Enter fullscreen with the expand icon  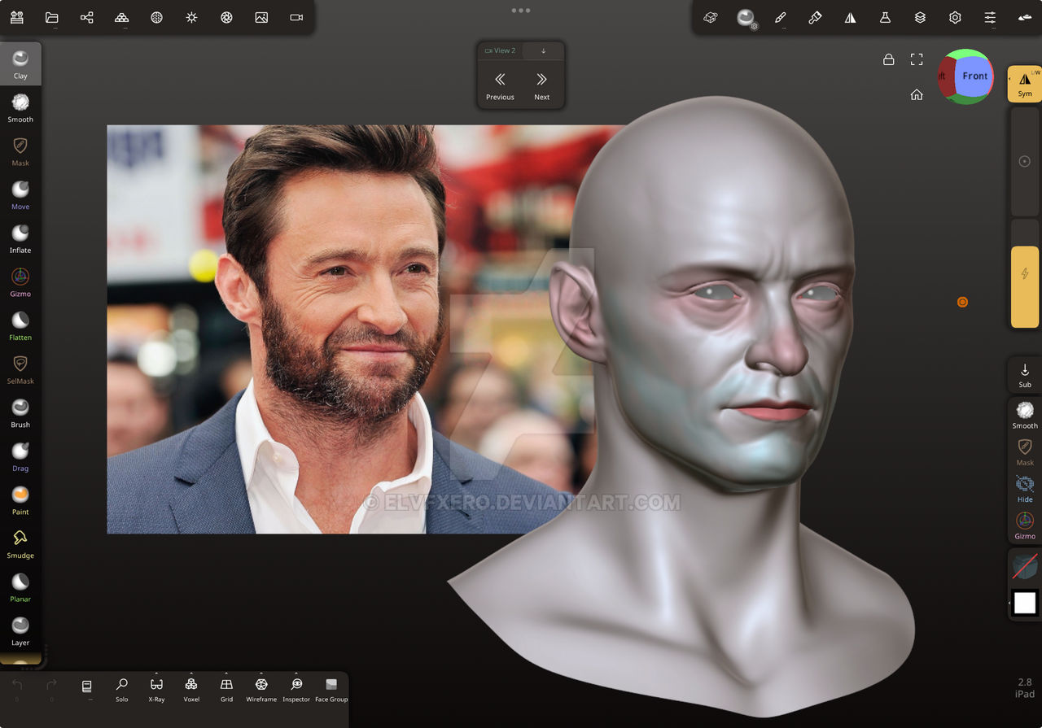point(917,59)
